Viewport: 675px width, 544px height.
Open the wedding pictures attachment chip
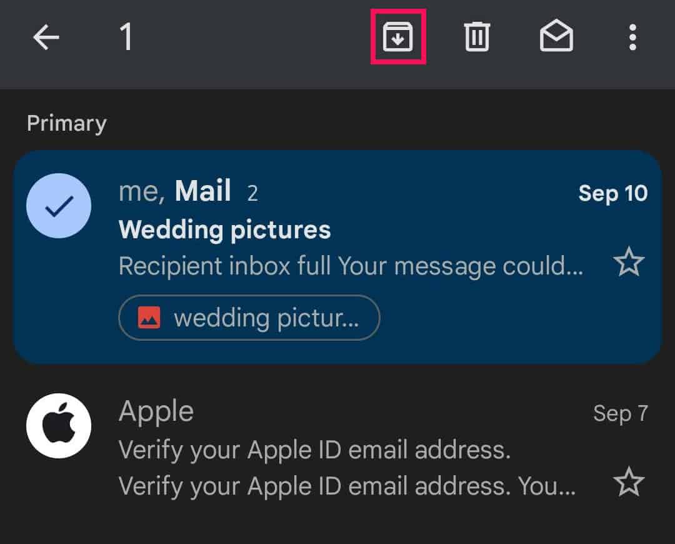point(249,318)
